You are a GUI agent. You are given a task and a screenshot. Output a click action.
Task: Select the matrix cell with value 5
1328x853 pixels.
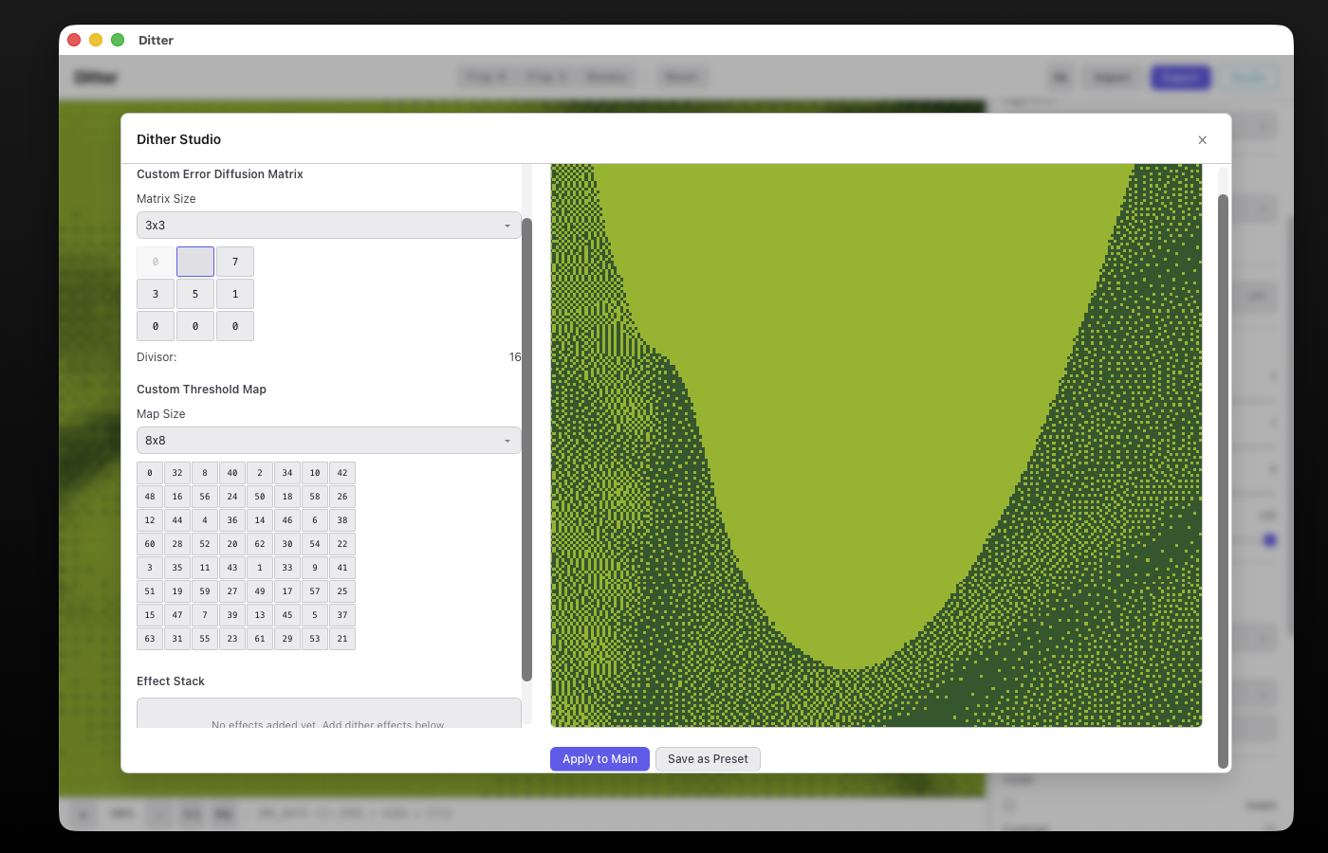(194, 294)
